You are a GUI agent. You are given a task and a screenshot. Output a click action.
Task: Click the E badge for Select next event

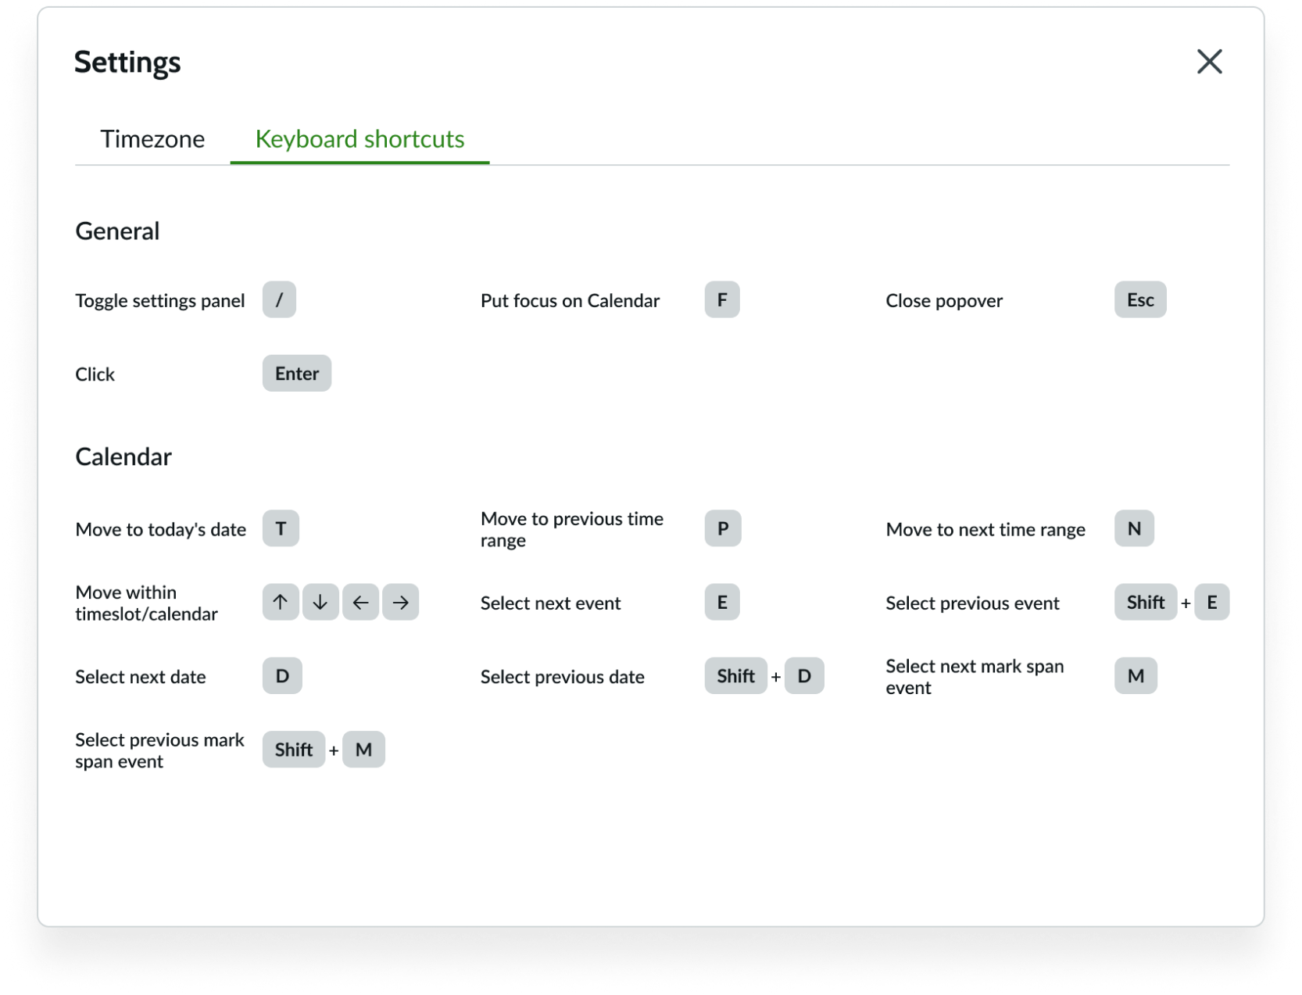pyautogui.click(x=721, y=602)
